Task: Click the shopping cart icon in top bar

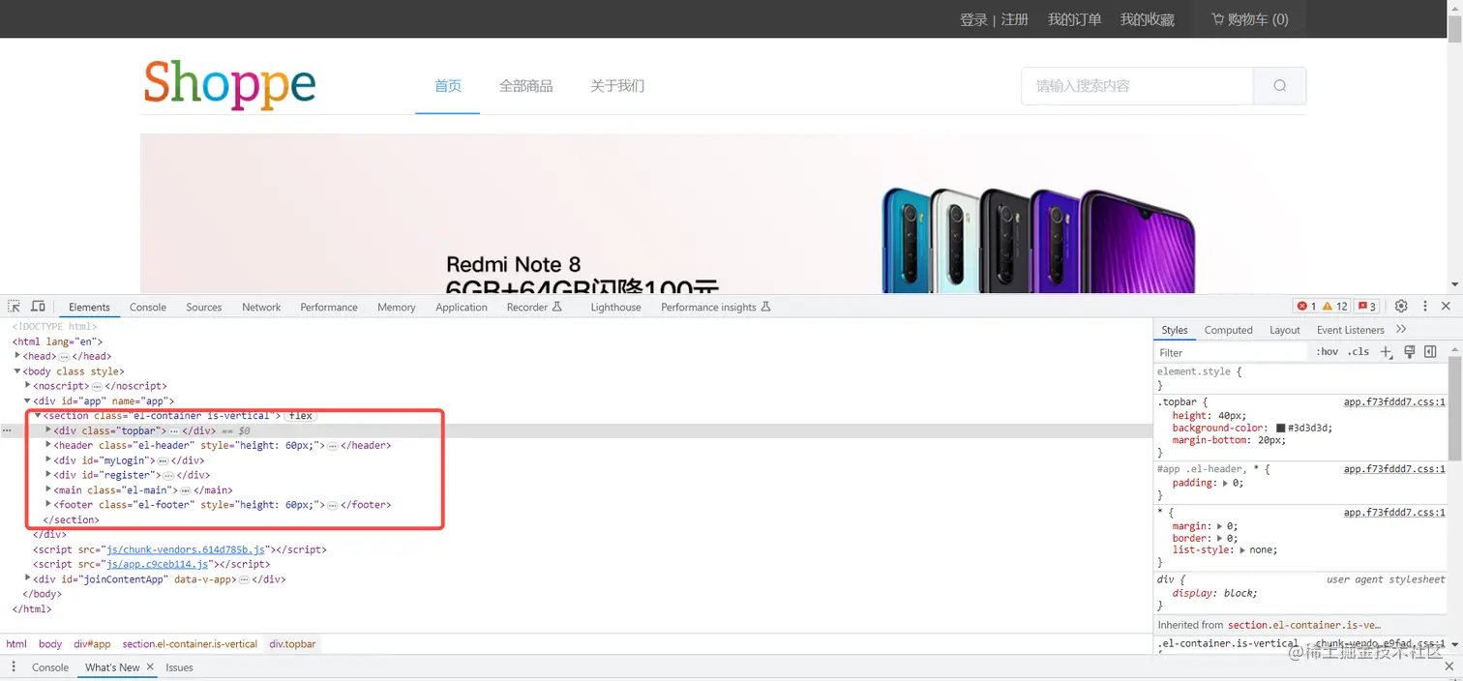Action: (x=1217, y=19)
